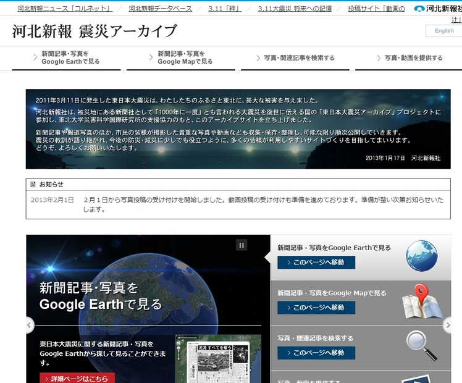
Task: Click the 河北新報 震災アーカイブ site title
Action: [x=94, y=31]
